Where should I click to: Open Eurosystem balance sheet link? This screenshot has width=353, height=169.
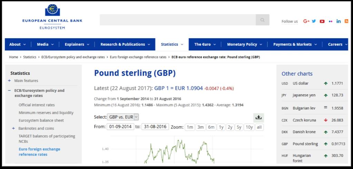tap(41, 120)
